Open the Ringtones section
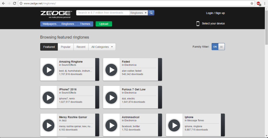The width and height of the screenshot is (268, 138). tap(68, 24)
